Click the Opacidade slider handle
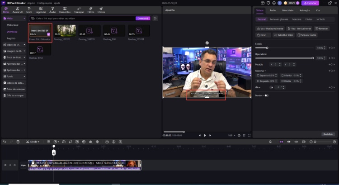Viewport: 339px width, 185px height. click(313, 58)
